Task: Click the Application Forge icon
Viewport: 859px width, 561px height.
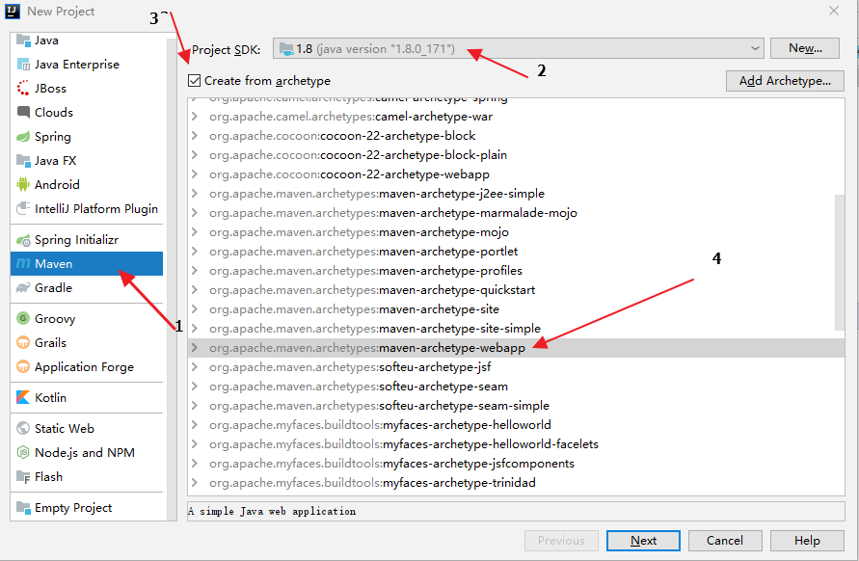Action: click(x=23, y=366)
